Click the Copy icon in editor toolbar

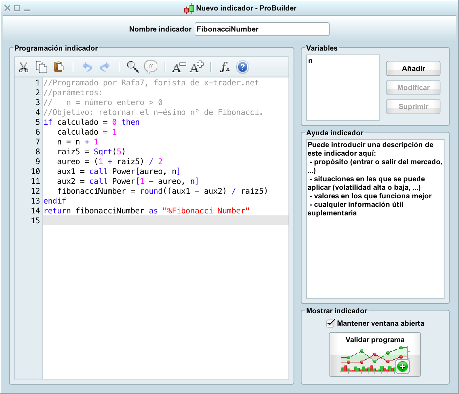click(x=41, y=67)
